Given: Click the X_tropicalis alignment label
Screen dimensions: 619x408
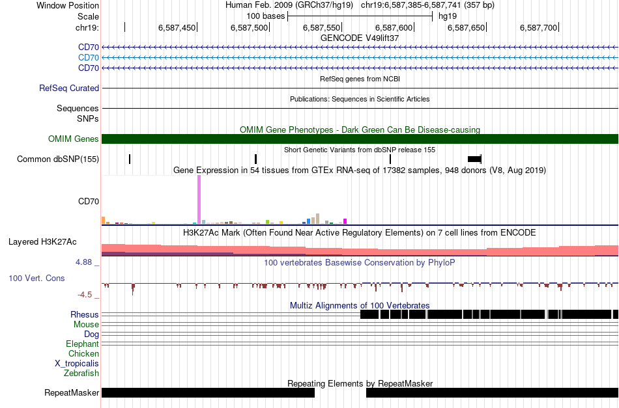Looking at the screenshot, I should (77, 364).
